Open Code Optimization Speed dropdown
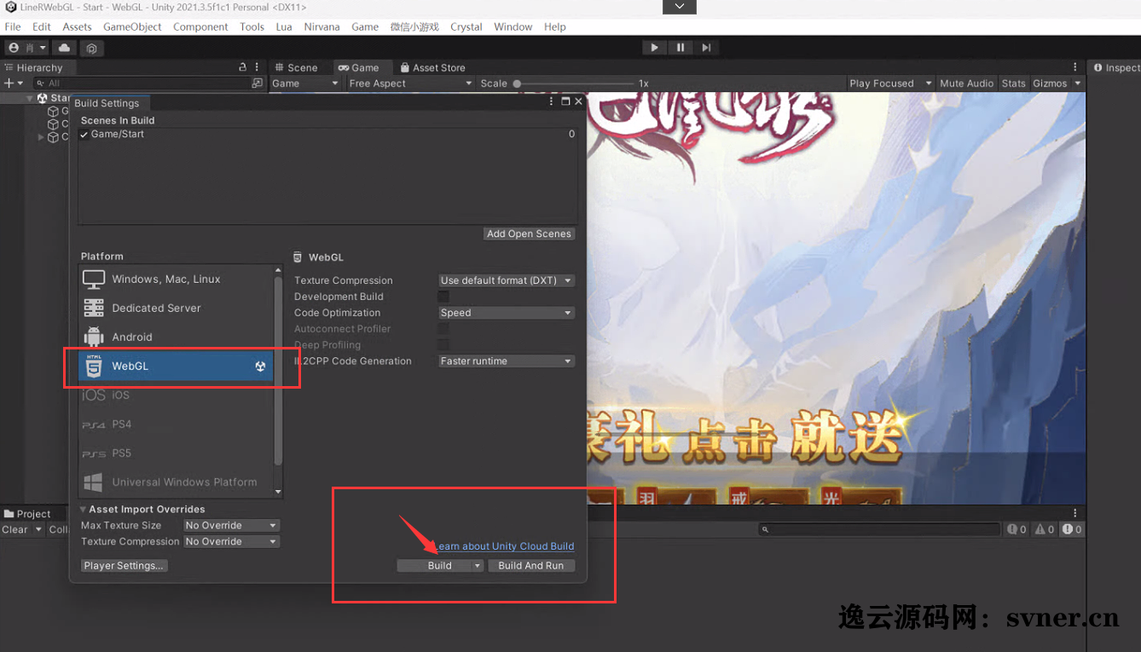The image size is (1141, 652). click(507, 313)
